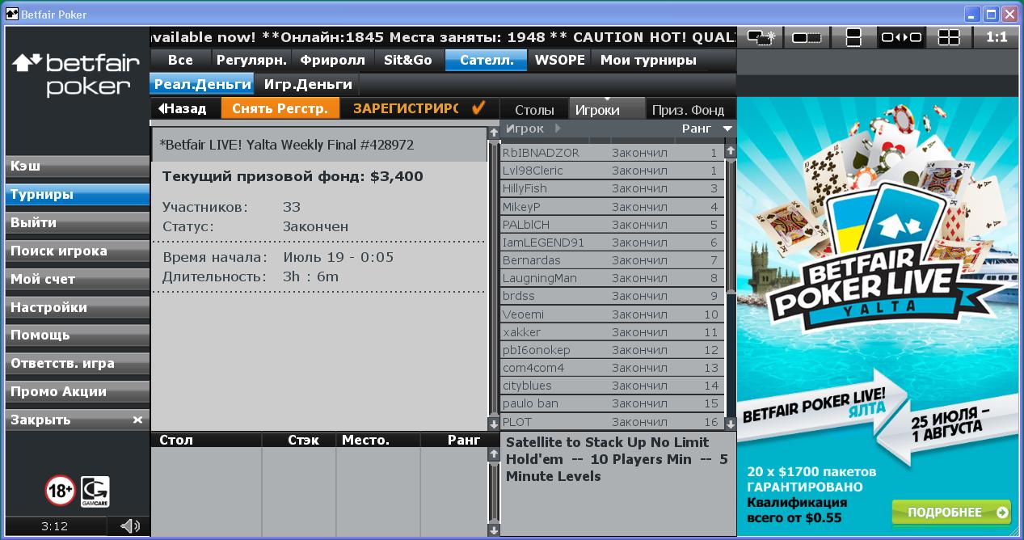
Task: Click Закрыть in the sidebar
Action: click(77, 420)
